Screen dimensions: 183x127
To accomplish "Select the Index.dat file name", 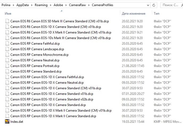I will 17,122.
